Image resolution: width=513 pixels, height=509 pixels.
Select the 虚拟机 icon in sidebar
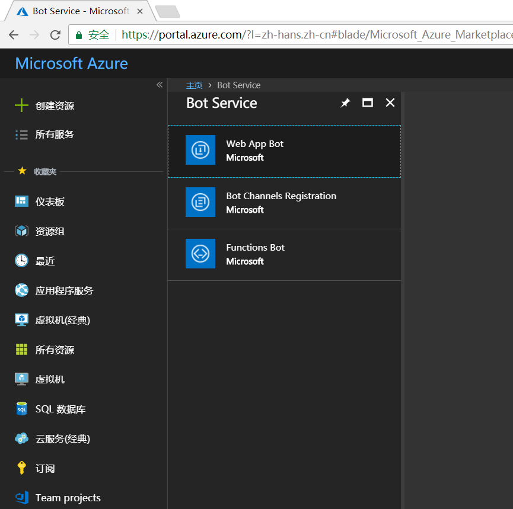pyautogui.click(x=21, y=379)
